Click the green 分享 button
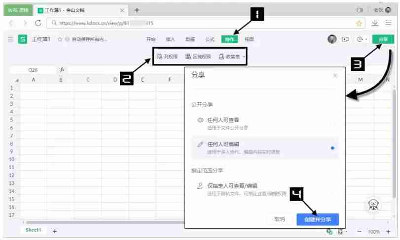 click(383, 39)
